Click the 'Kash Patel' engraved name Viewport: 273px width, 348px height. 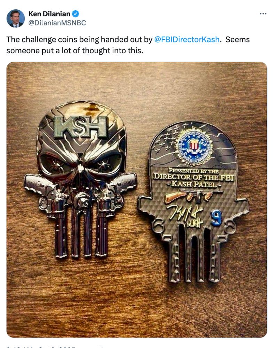click(x=194, y=184)
